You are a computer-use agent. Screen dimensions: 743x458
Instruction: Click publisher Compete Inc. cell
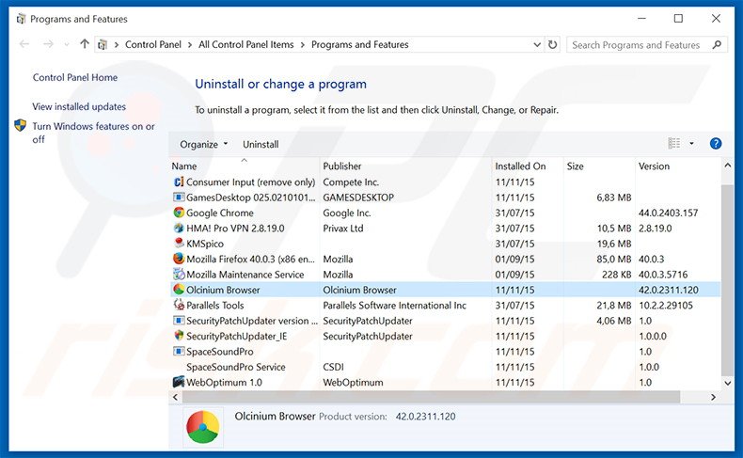point(351,182)
